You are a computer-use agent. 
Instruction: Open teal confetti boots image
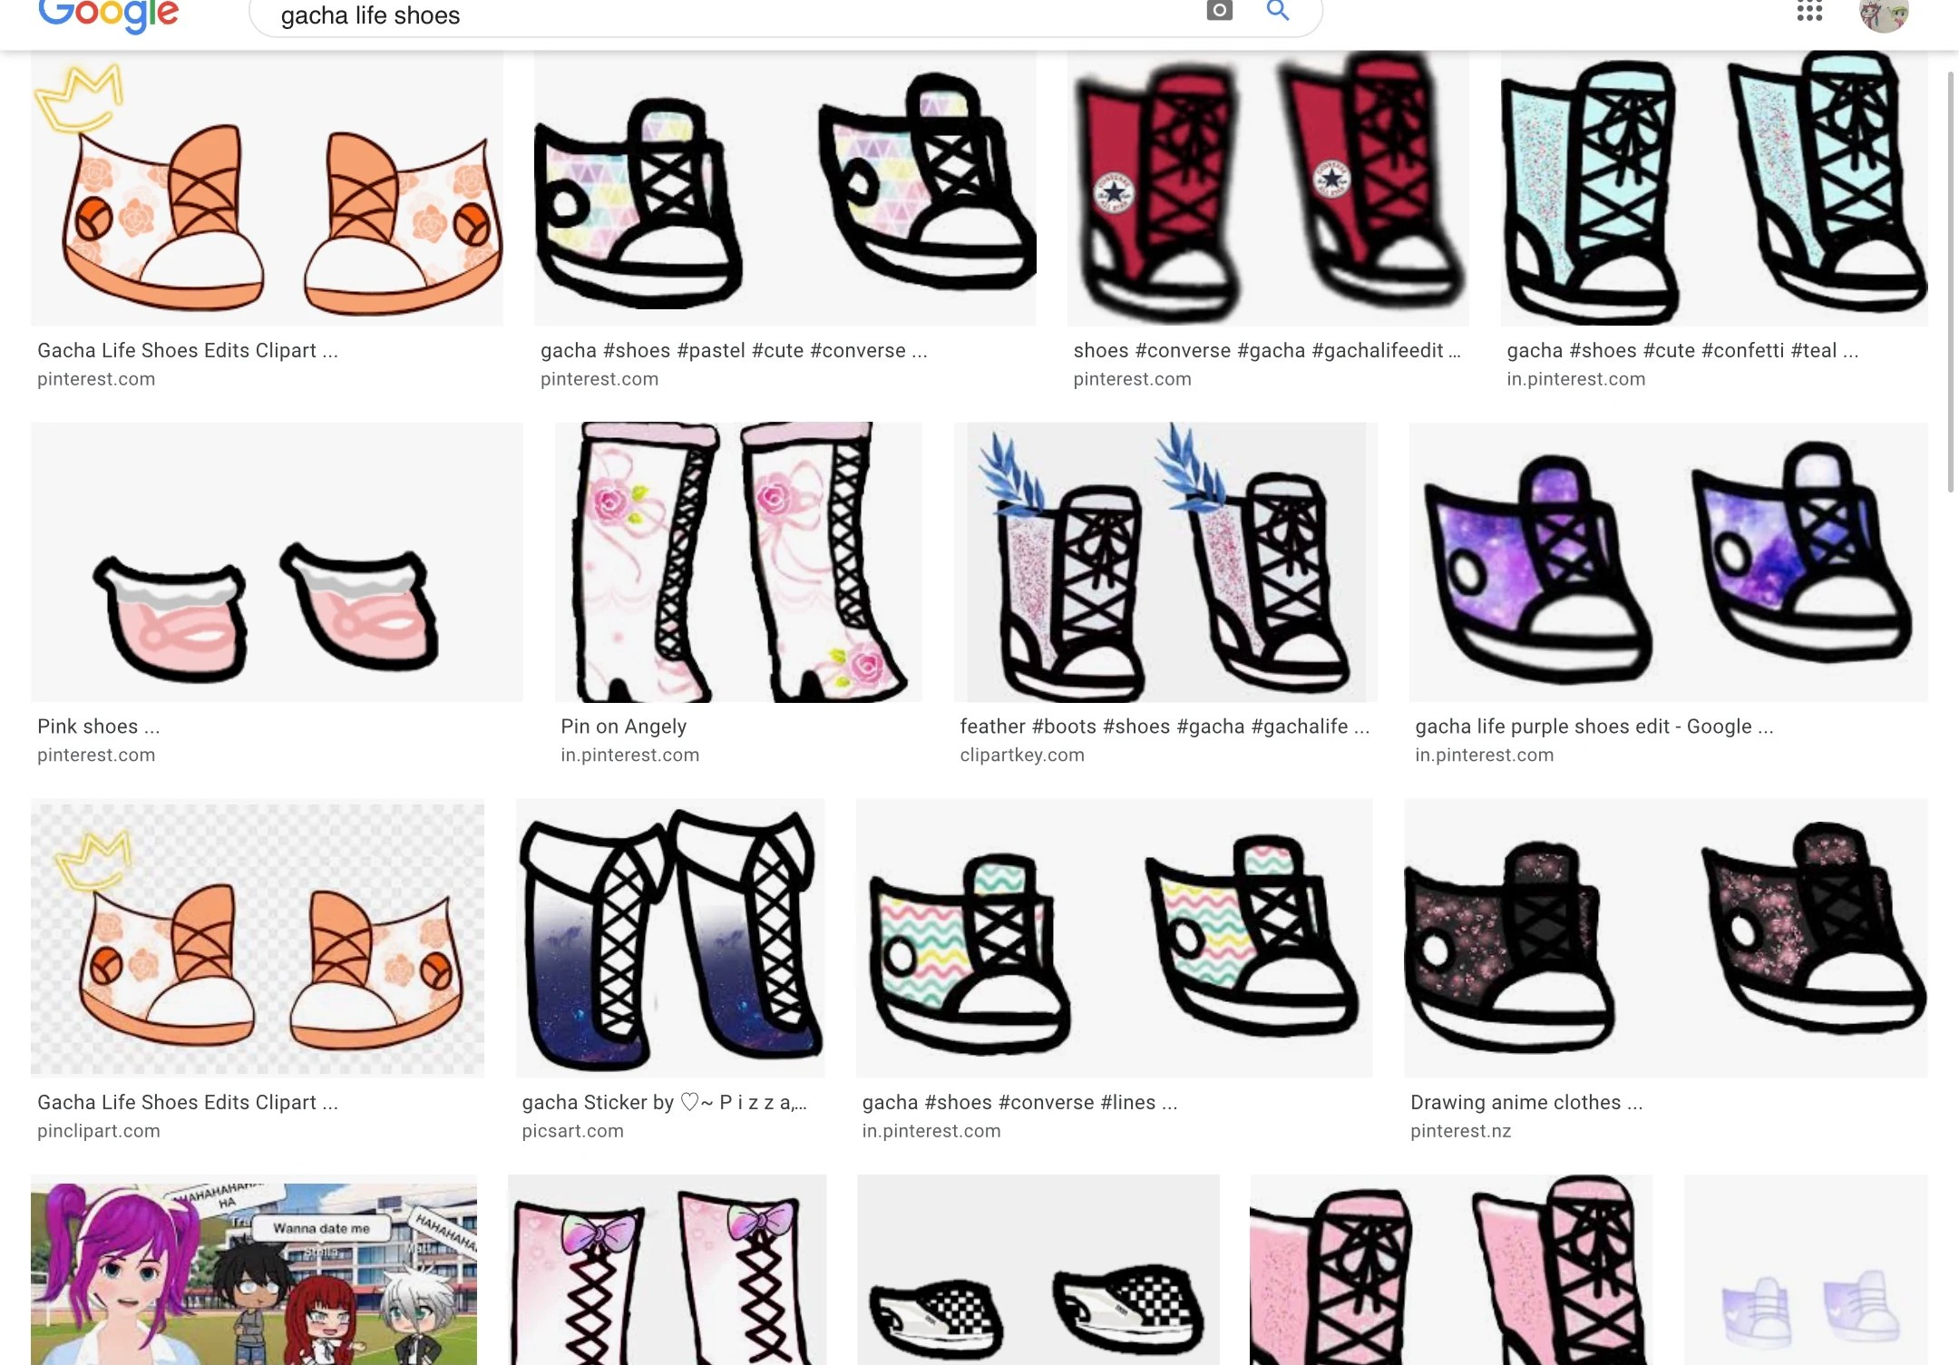1713,189
